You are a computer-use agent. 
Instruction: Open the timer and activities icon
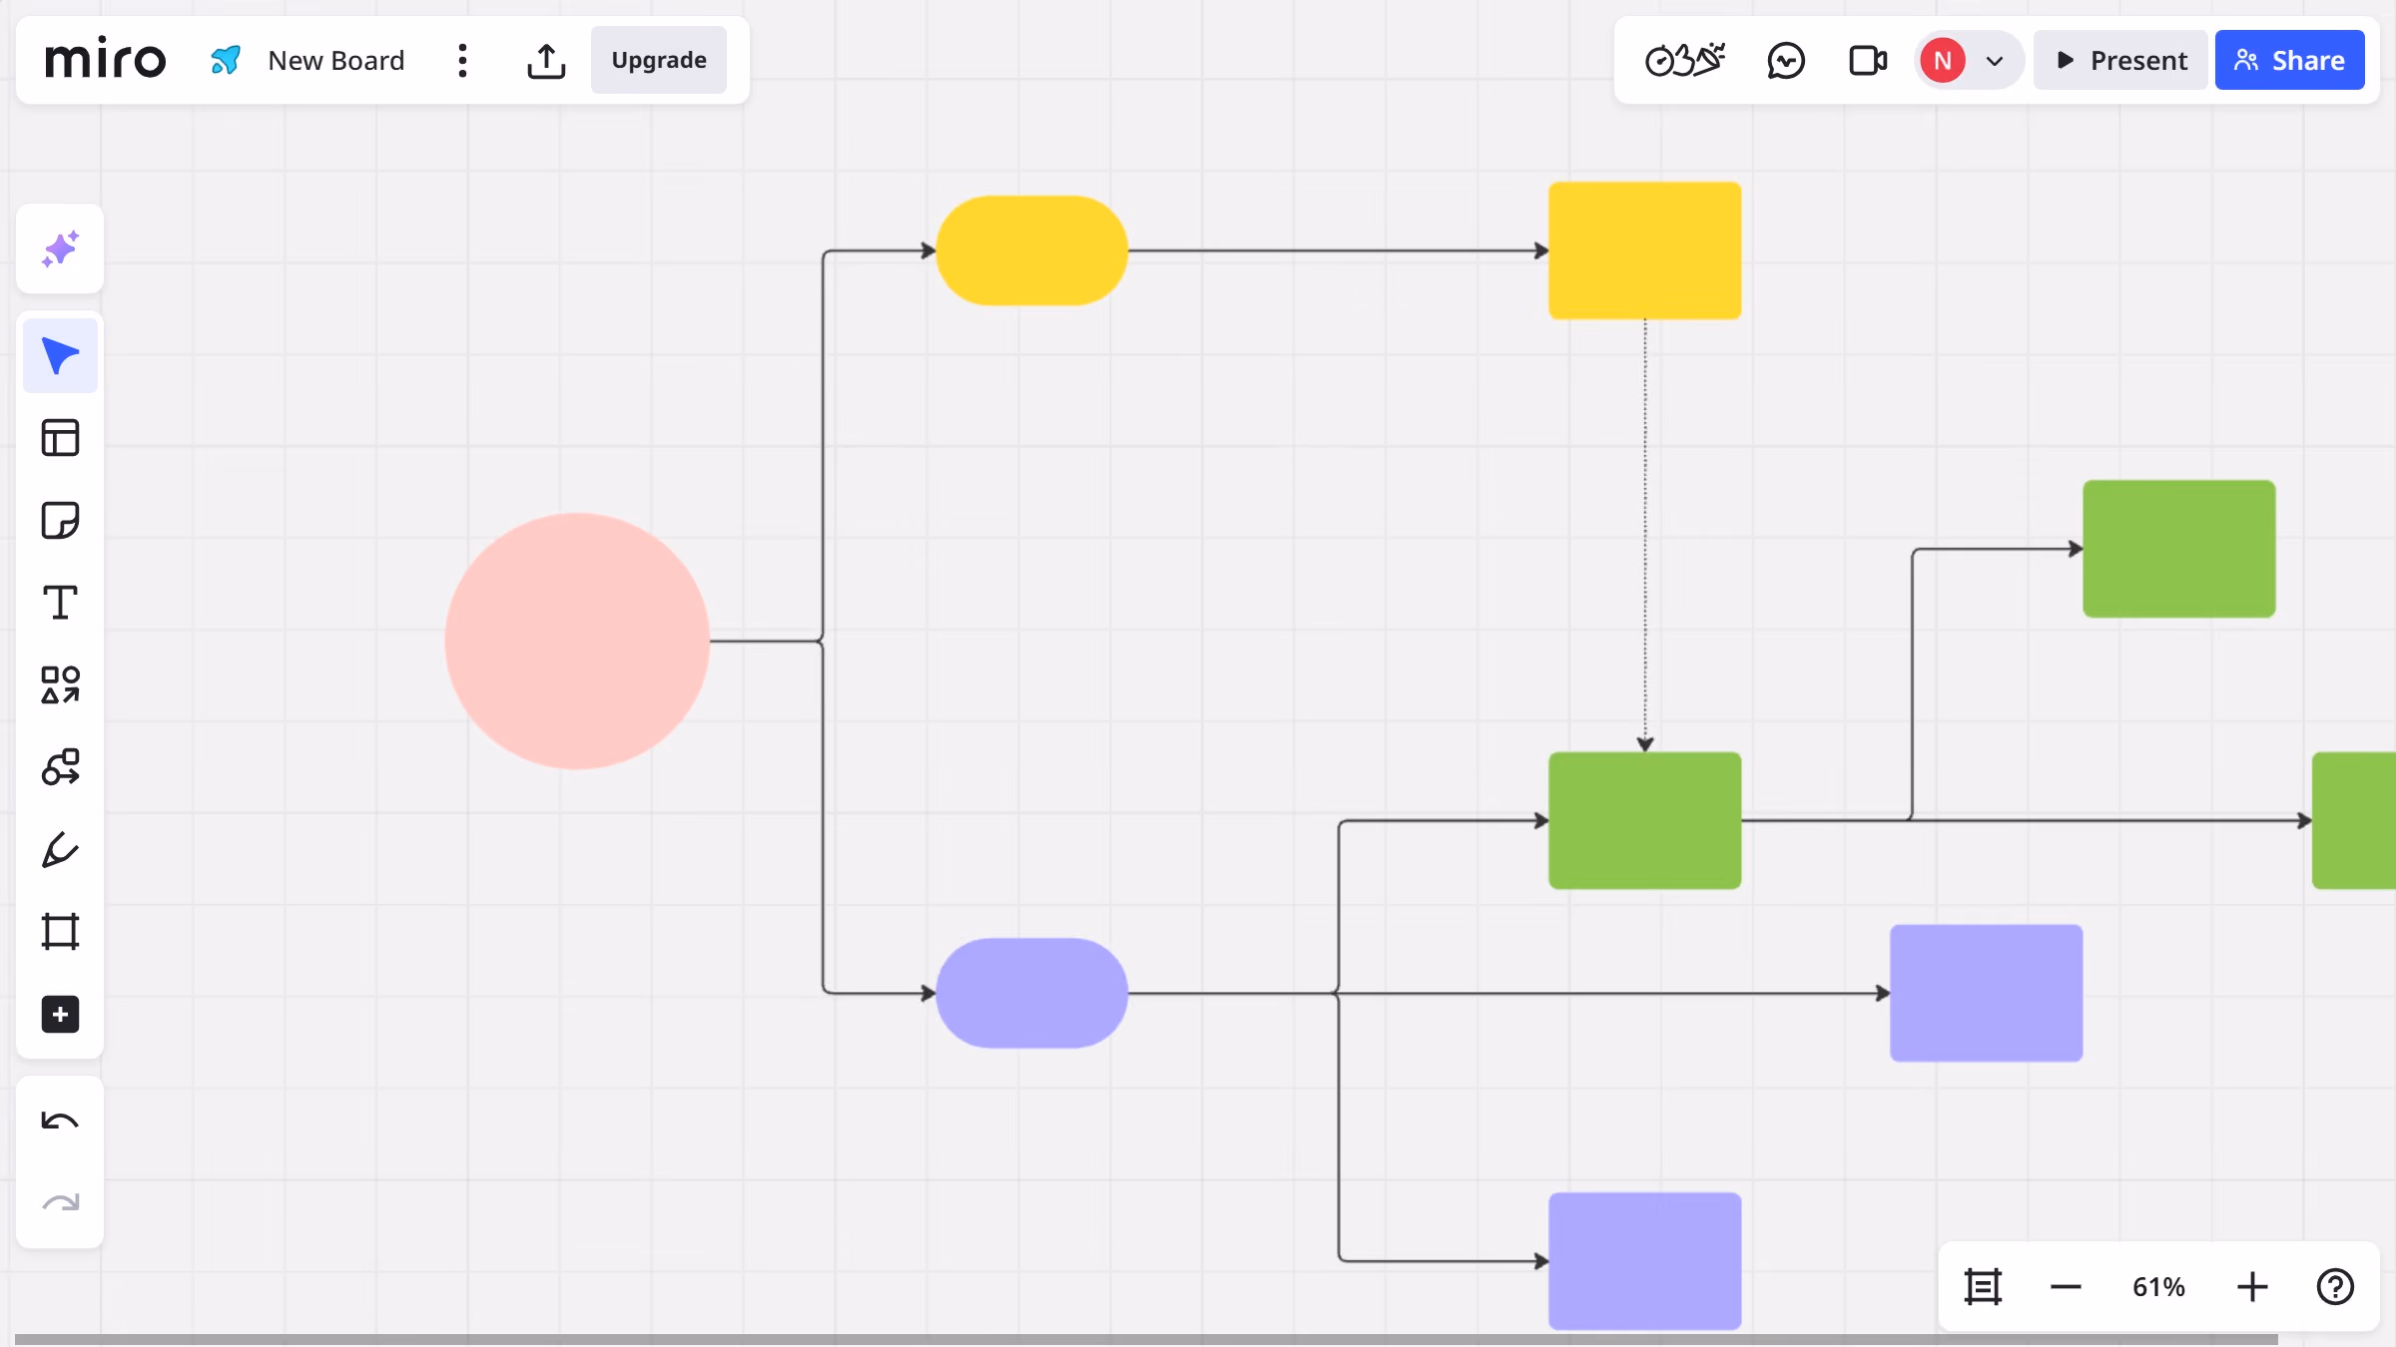click(1685, 60)
